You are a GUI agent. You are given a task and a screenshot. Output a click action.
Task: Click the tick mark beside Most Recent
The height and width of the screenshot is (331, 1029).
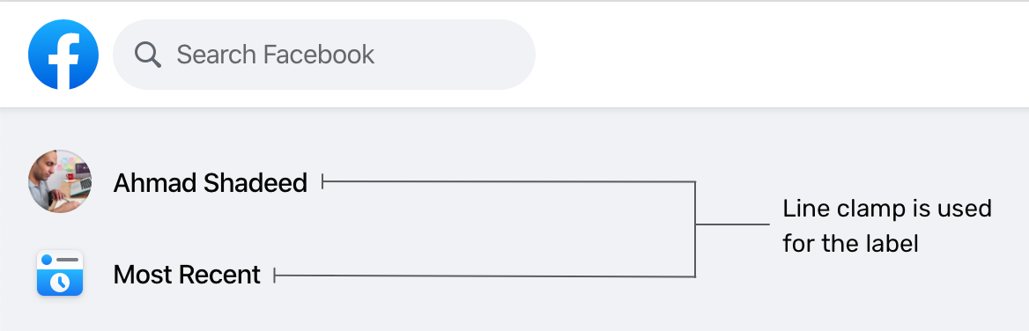tap(275, 276)
